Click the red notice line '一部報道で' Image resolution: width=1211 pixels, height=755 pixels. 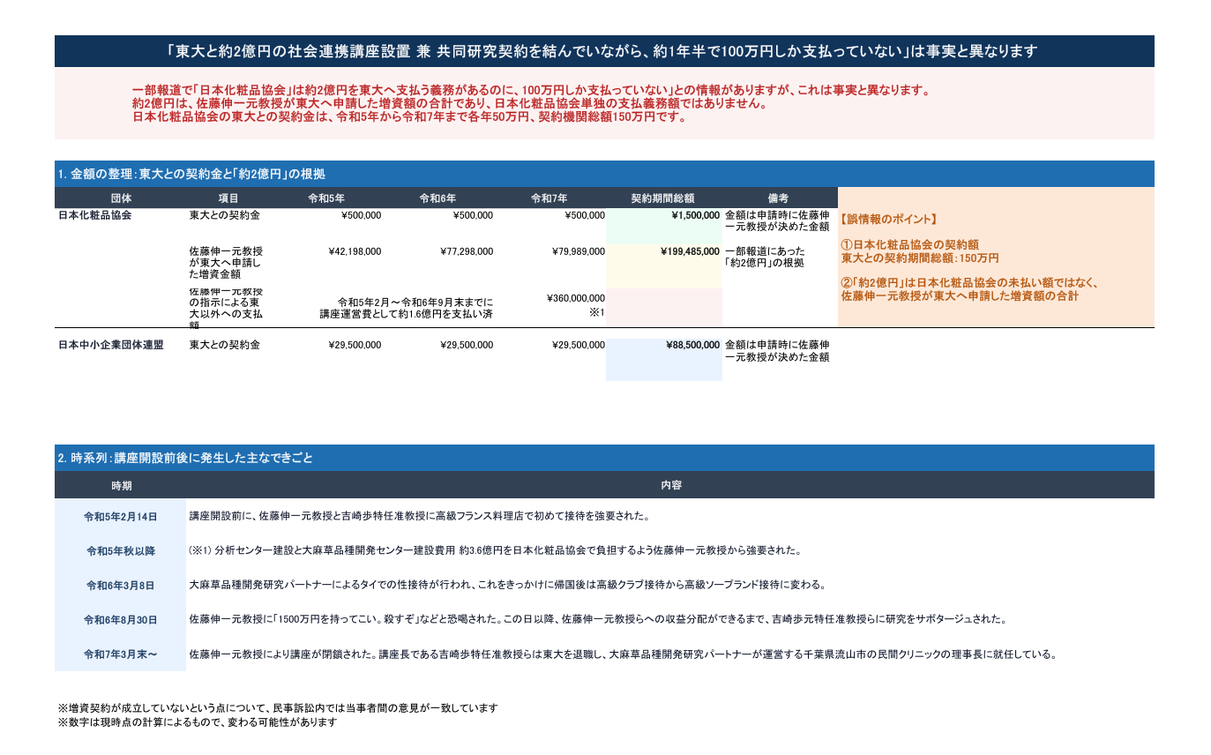tap(531, 91)
